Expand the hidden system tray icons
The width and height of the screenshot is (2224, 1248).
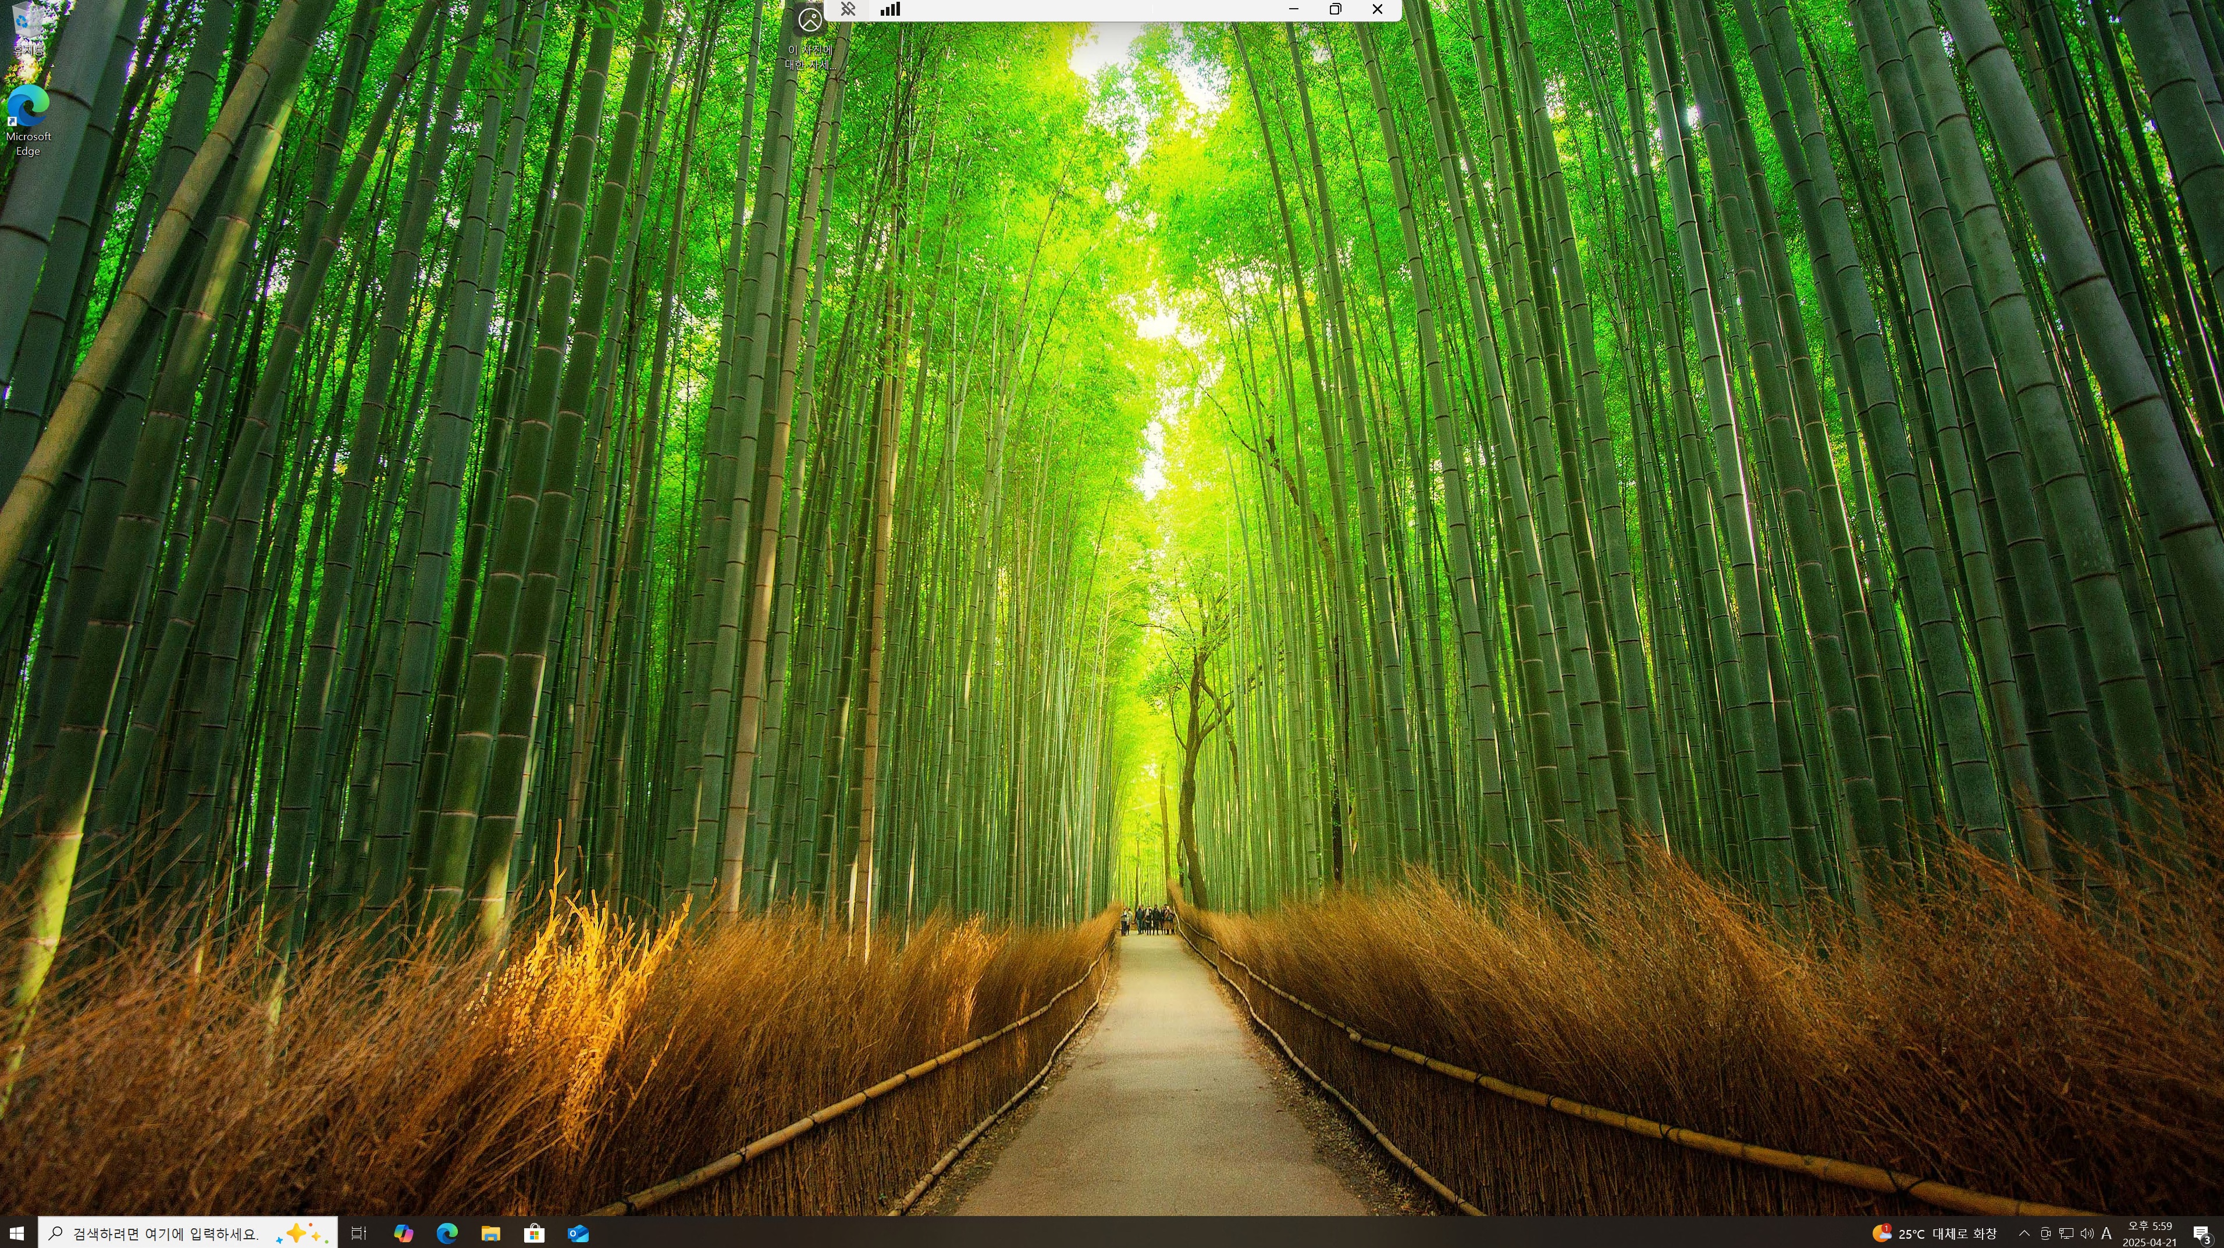point(2024,1233)
